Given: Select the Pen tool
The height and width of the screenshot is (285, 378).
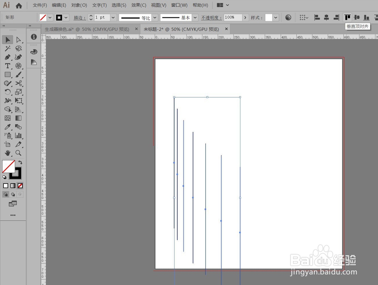Looking at the screenshot, I should click(x=8, y=57).
